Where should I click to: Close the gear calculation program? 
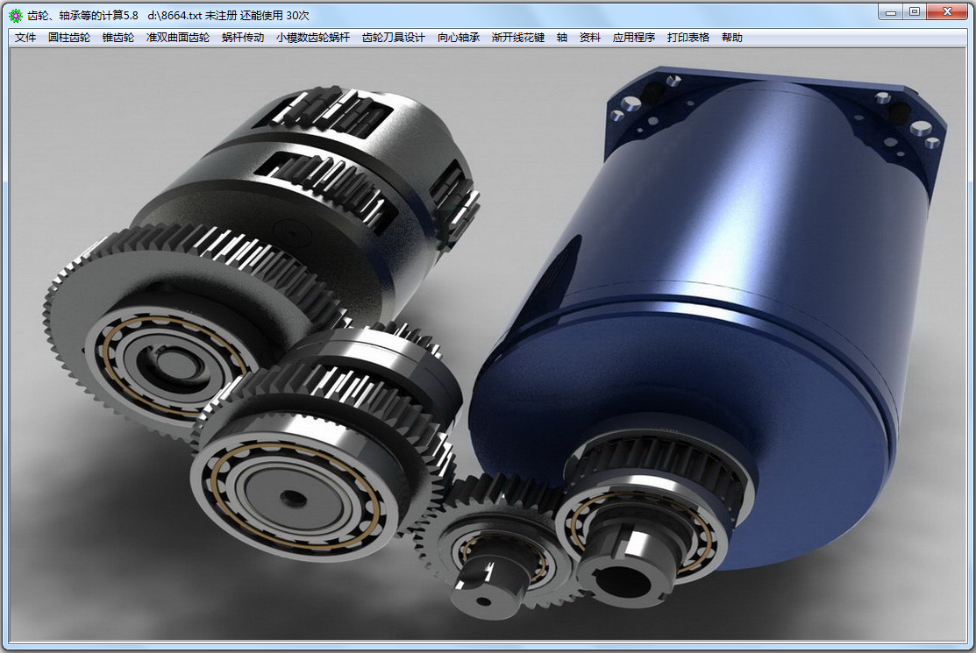tap(947, 11)
